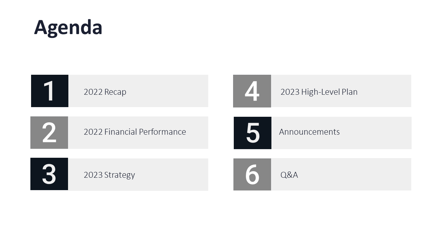Click the "Announcements" agenda text
The image size is (442, 248).
309,132
